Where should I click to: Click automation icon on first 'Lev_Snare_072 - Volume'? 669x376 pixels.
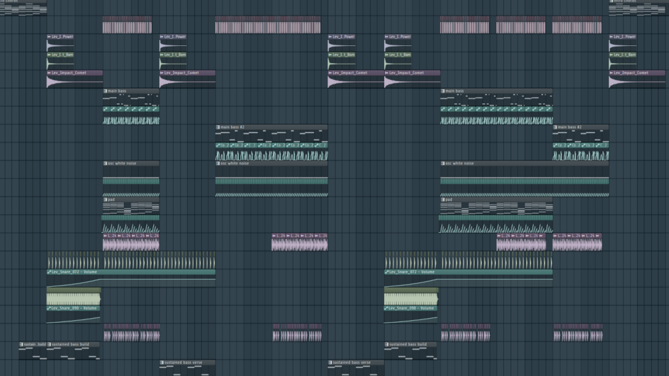point(49,272)
